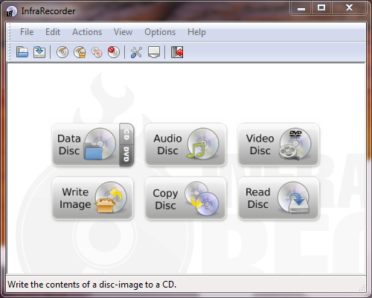
Task: Click the Write Image button
Action: coord(92,198)
